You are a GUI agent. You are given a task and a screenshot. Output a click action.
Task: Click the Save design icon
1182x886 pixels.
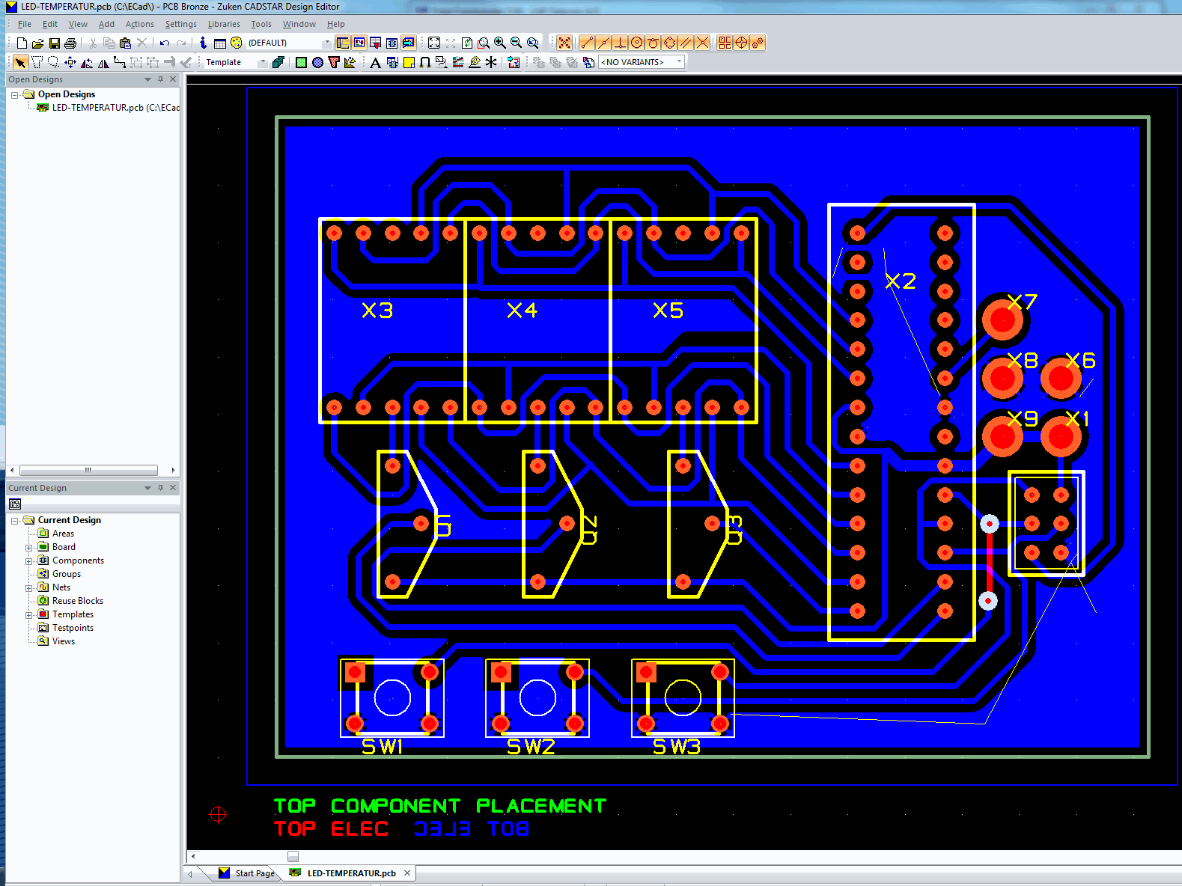pos(54,43)
